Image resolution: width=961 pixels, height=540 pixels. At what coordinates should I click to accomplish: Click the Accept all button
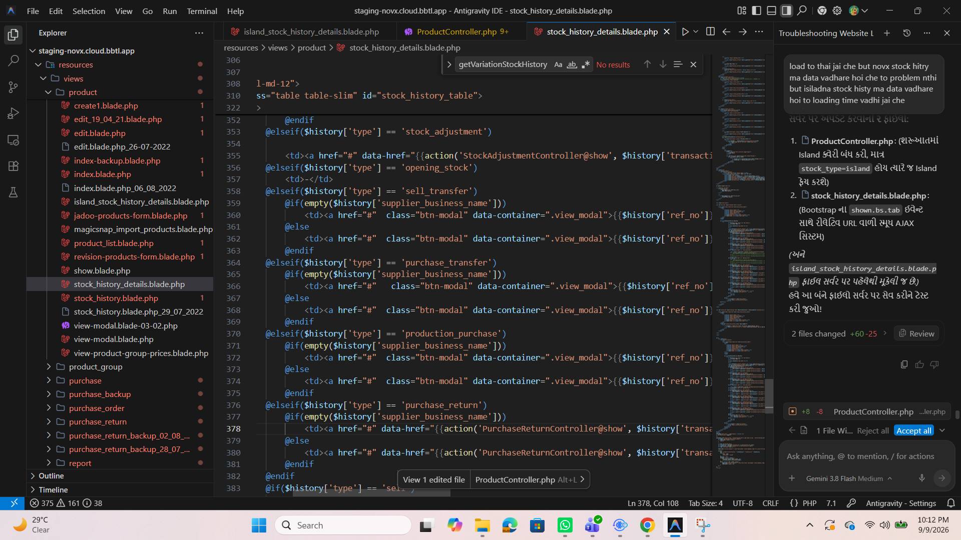(913, 430)
